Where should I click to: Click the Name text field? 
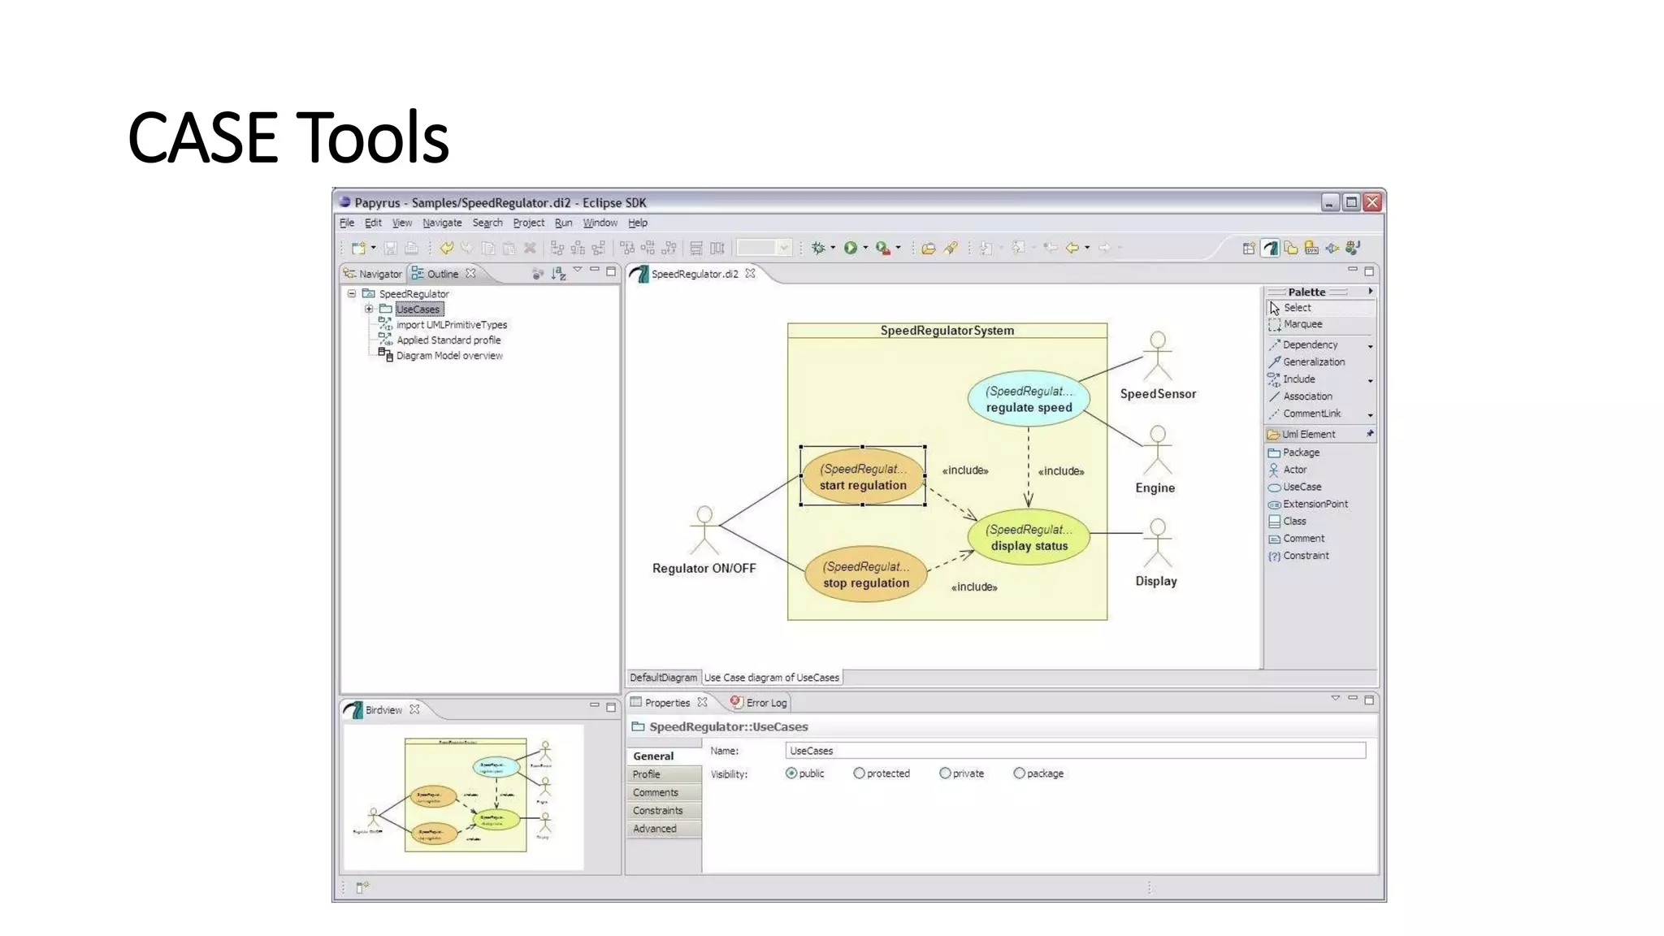coord(1074,751)
